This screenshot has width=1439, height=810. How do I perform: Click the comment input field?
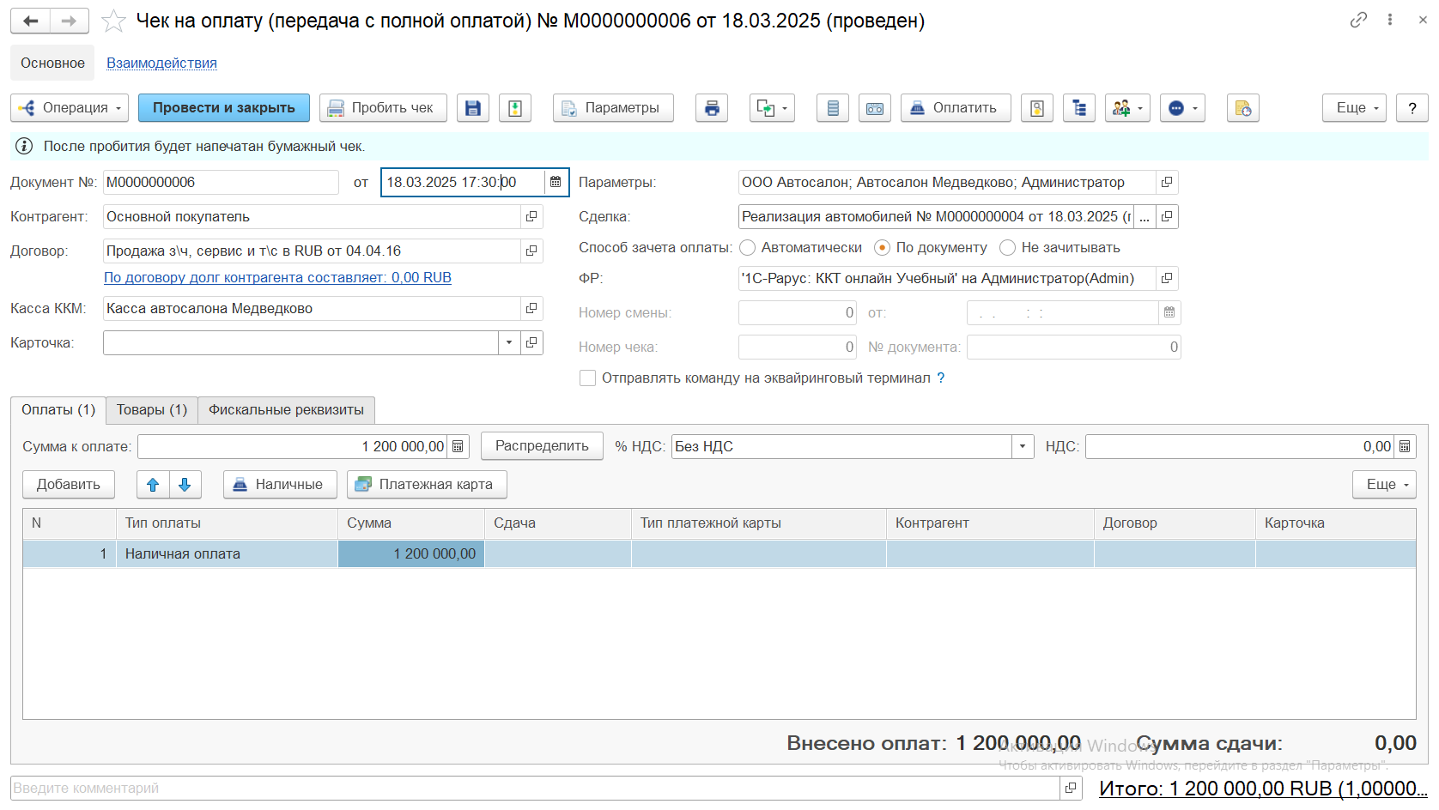(536, 788)
